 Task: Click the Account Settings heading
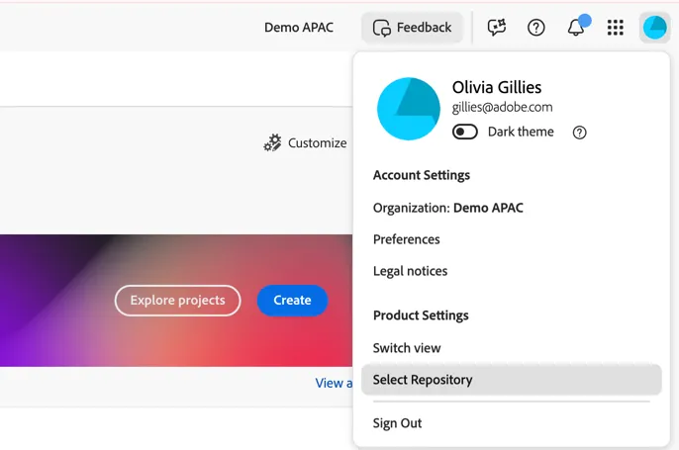point(422,175)
